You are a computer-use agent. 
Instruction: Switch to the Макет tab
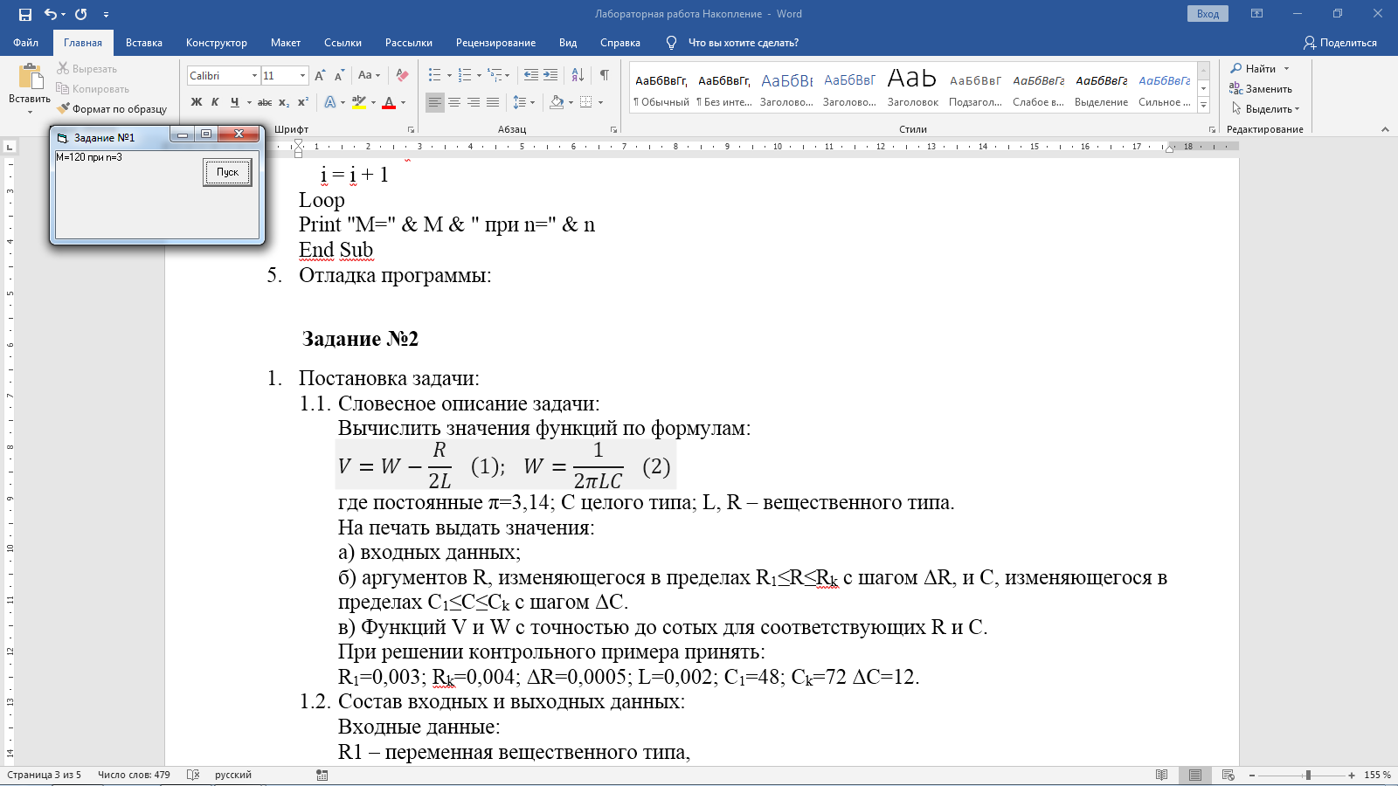pyautogui.click(x=286, y=43)
